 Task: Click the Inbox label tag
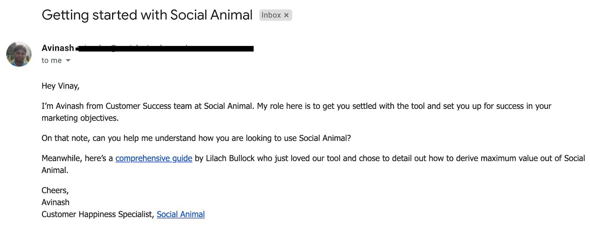271,15
